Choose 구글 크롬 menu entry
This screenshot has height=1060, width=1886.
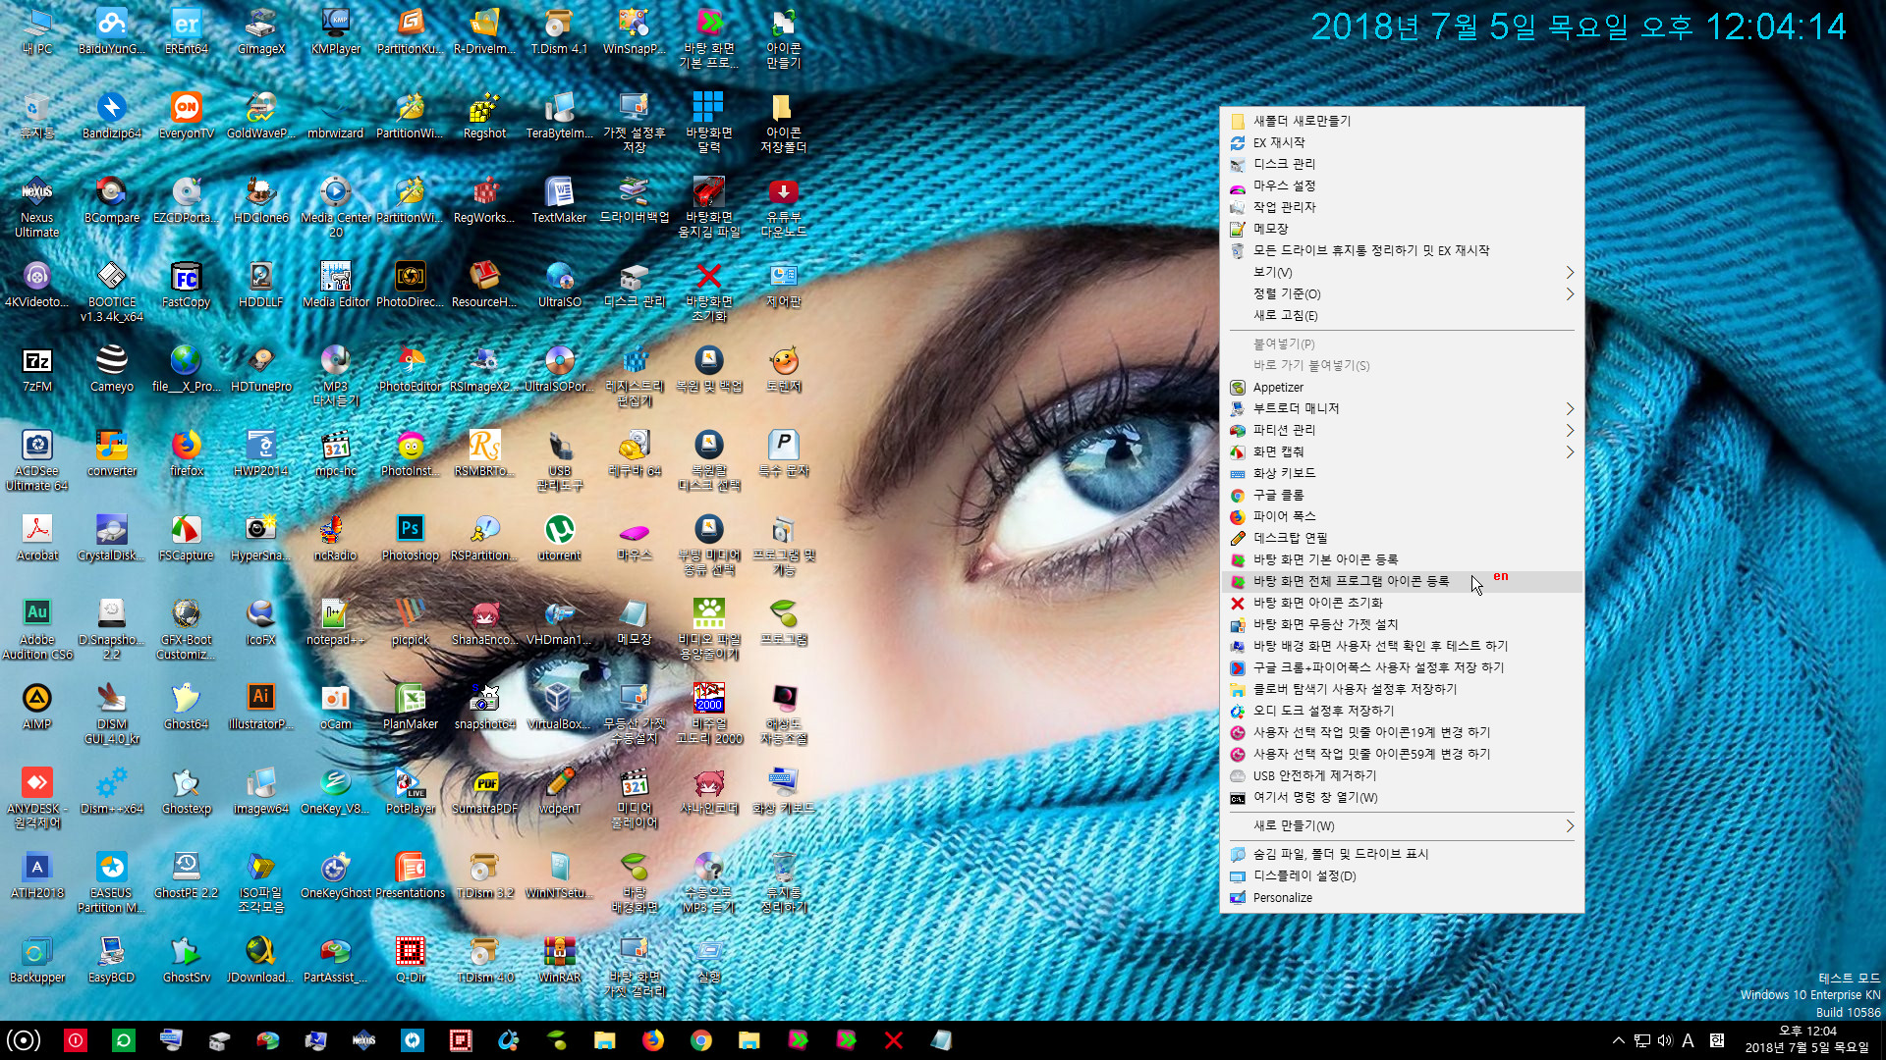click(1402, 495)
